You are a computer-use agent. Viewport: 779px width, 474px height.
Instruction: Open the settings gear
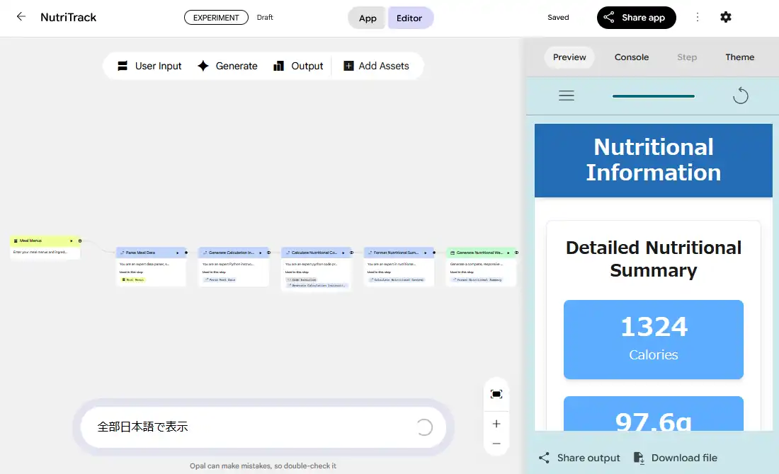tap(726, 17)
